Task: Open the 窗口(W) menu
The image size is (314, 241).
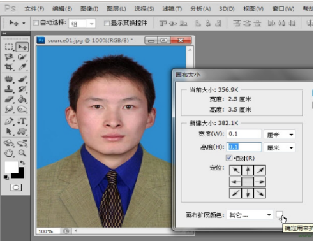Action: pos(283,9)
